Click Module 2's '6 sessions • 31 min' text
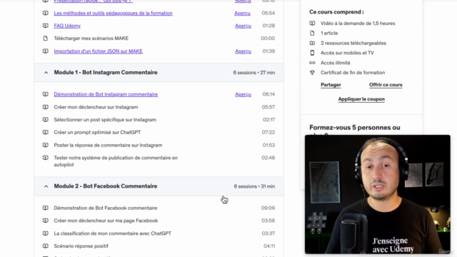457x257 pixels. (x=254, y=186)
